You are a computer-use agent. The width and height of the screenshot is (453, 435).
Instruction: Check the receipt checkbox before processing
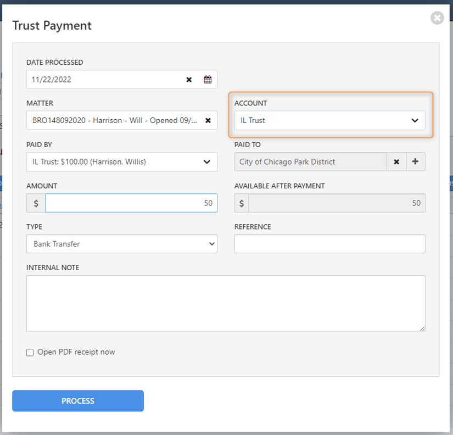30,352
